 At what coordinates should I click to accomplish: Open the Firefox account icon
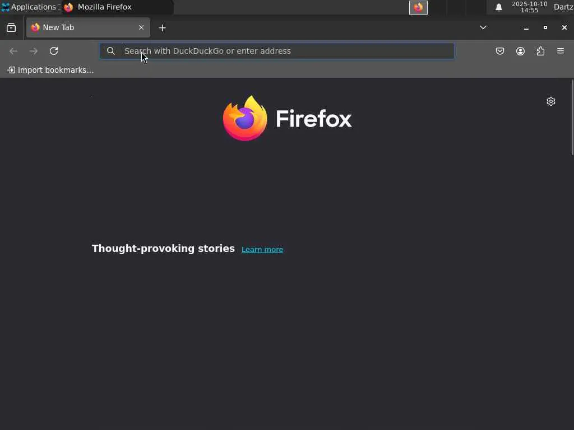[520, 51]
